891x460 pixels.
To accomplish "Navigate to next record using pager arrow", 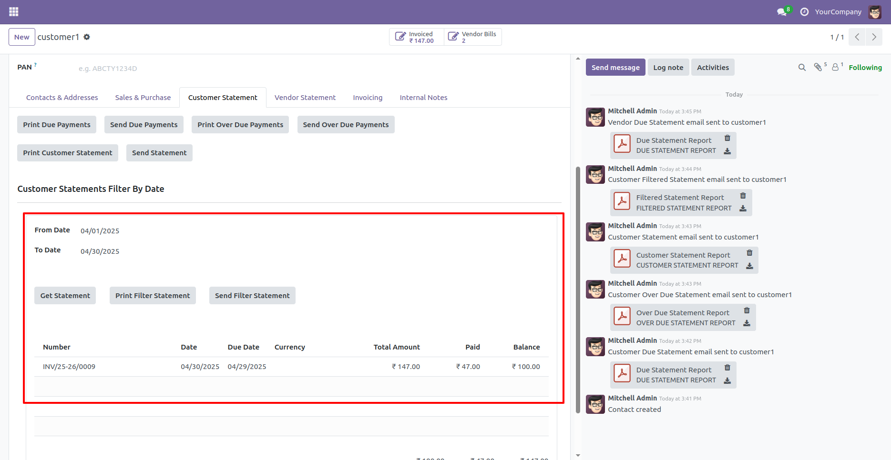I will click(x=874, y=37).
